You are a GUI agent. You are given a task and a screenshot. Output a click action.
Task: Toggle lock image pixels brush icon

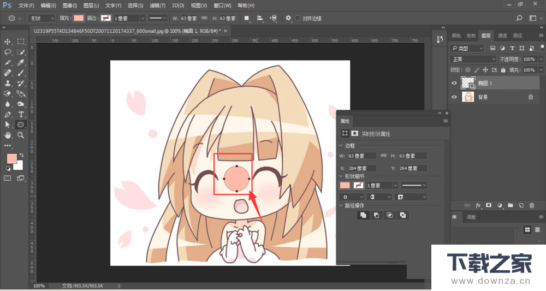[x=476, y=70]
